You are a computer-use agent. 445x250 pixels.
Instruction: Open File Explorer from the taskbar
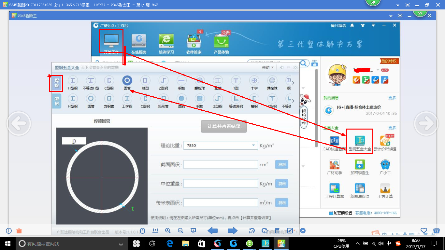185,243
